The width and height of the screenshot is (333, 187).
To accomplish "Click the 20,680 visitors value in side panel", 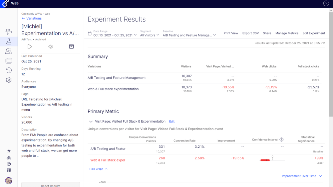I will coord(27,122).
